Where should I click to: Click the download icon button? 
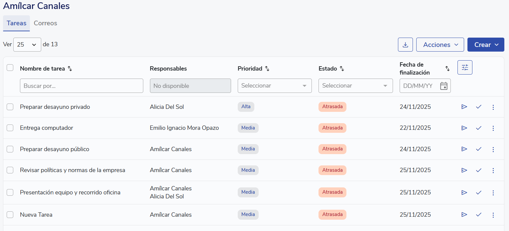coord(405,45)
